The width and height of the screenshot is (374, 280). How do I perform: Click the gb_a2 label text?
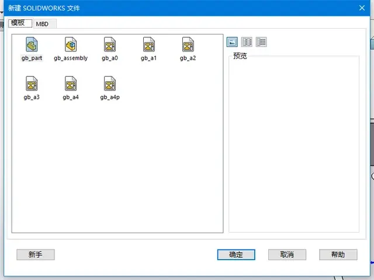pyautogui.click(x=188, y=58)
